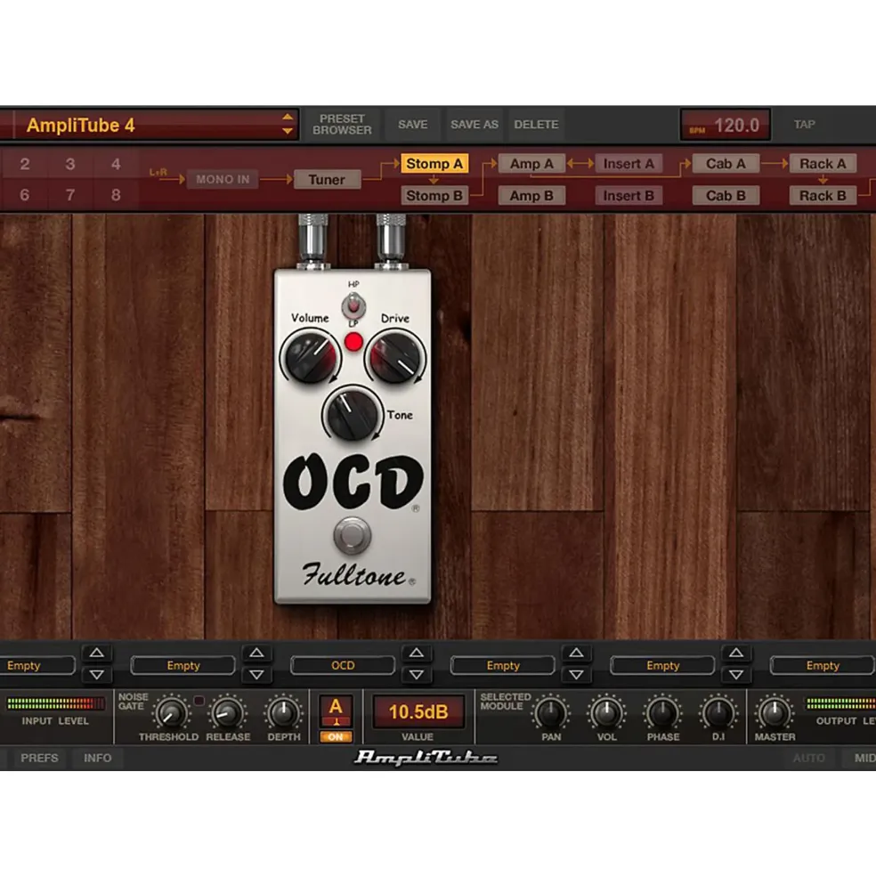Click the BPM 120.0 display
This screenshot has width=876, height=877.
point(725,125)
